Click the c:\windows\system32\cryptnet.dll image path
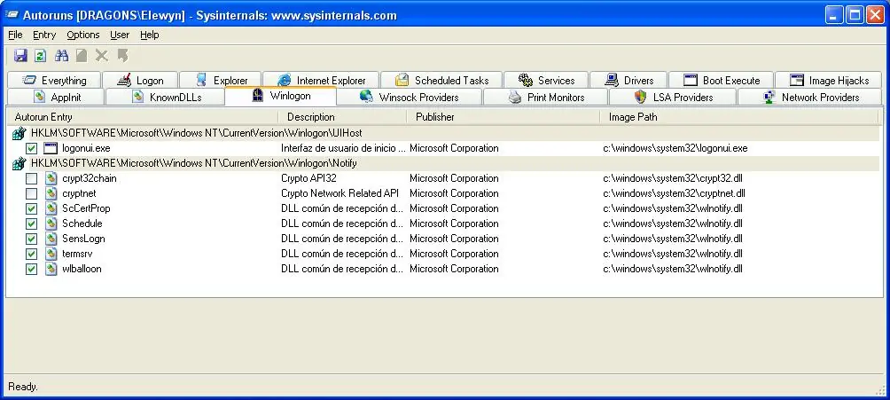 [x=675, y=193]
